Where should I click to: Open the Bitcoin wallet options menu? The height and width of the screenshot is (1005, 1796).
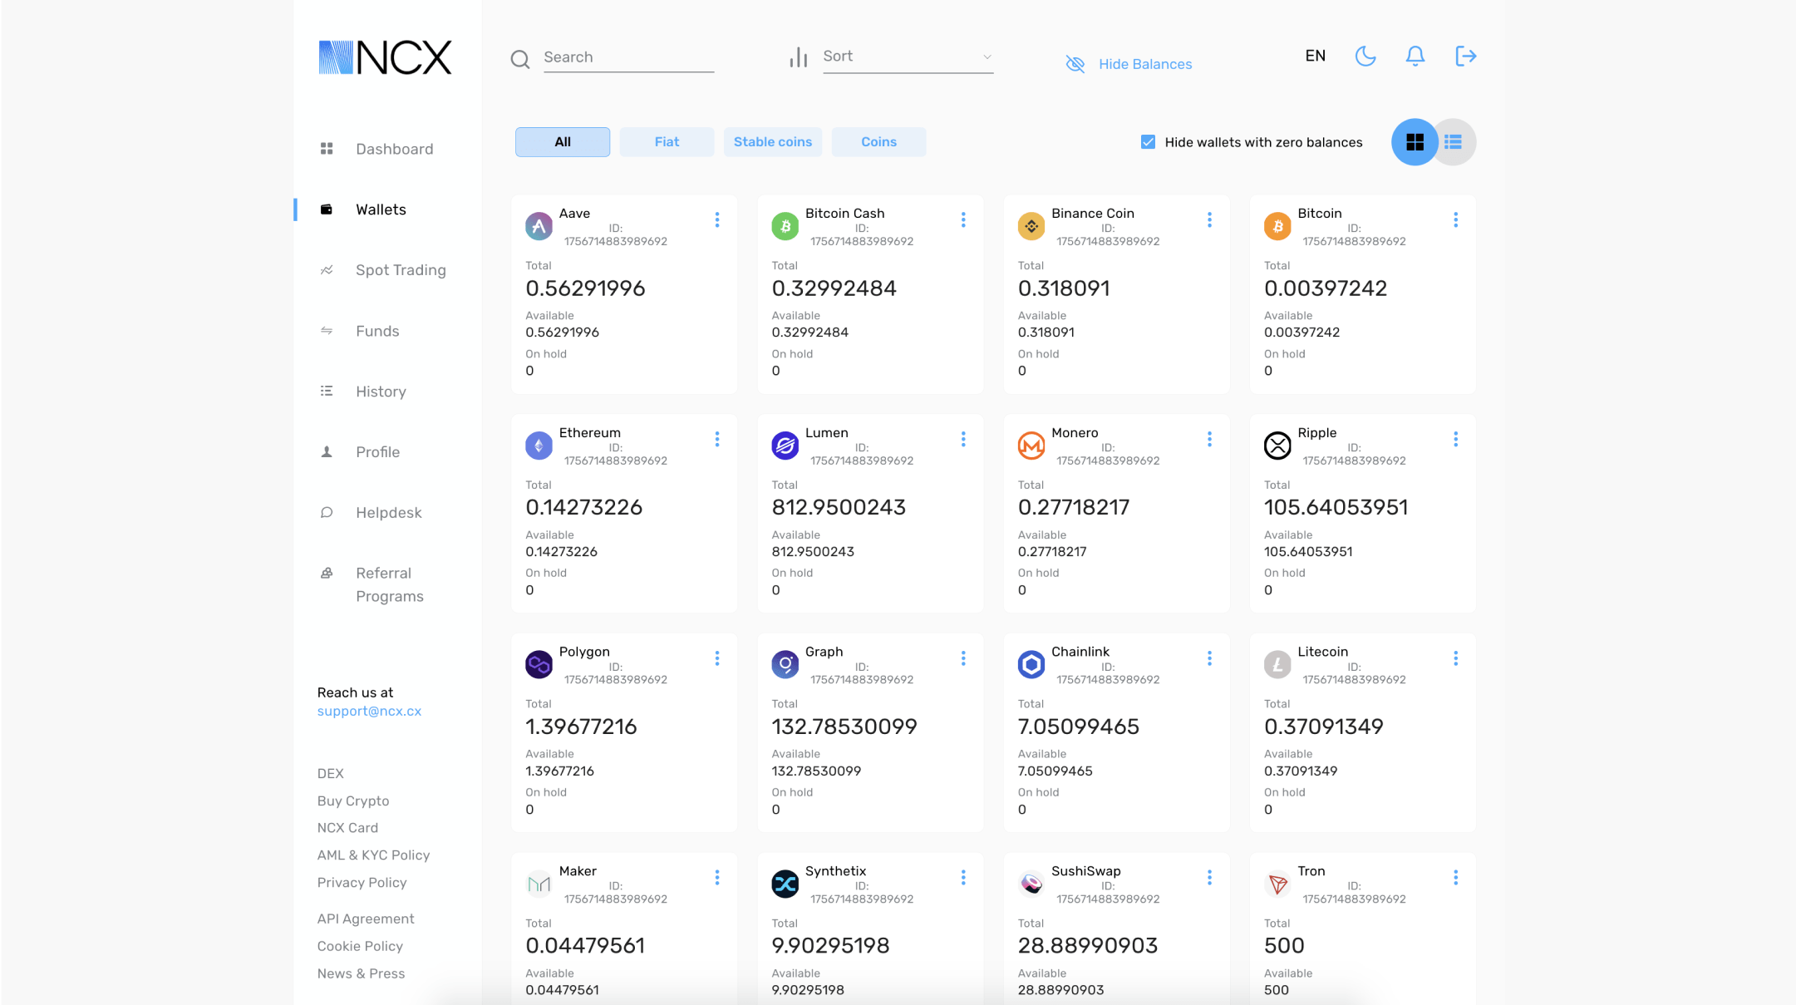click(x=1455, y=219)
